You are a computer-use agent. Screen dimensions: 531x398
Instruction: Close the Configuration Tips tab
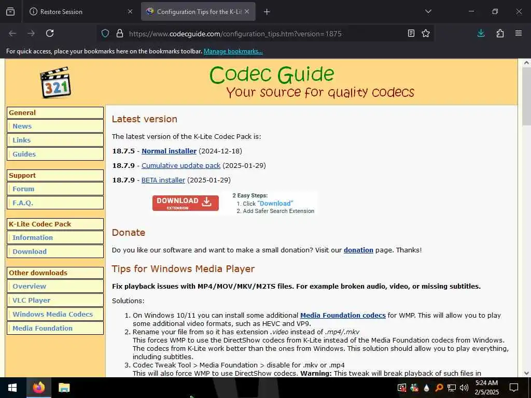247,11
